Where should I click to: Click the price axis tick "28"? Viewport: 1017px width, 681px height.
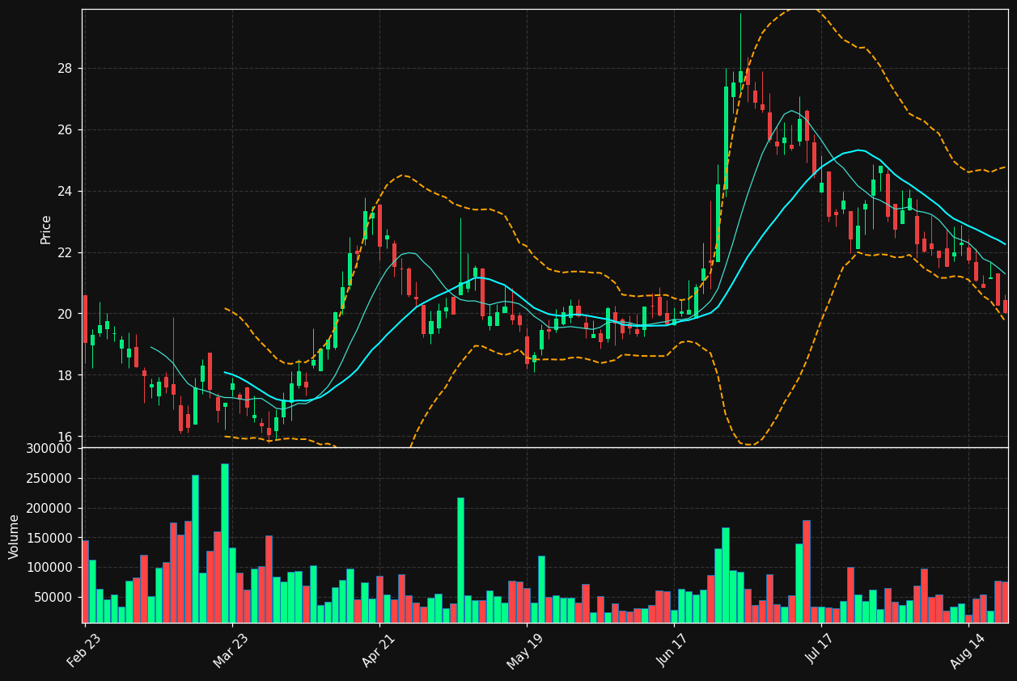[x=65, y=69]
